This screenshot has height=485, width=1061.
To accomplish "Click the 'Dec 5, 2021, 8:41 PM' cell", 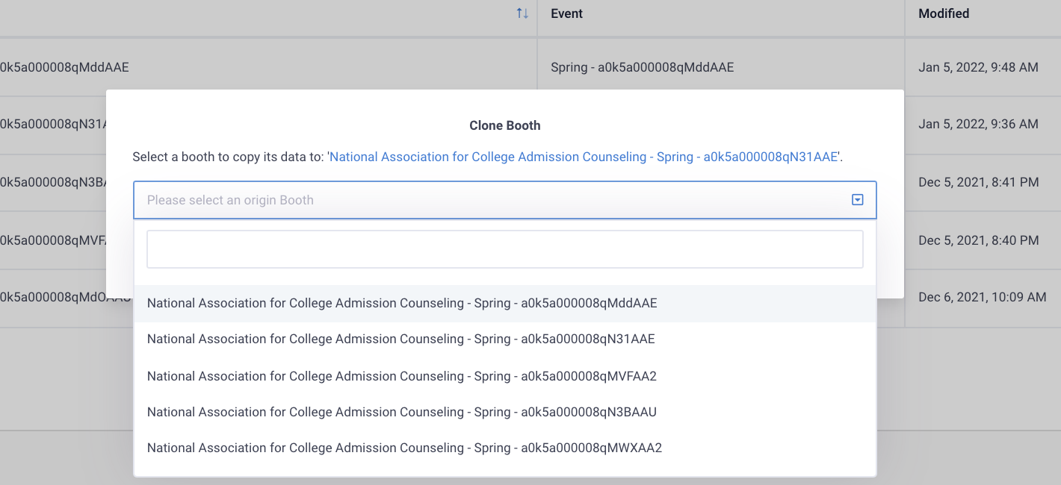I will [978, 182].
